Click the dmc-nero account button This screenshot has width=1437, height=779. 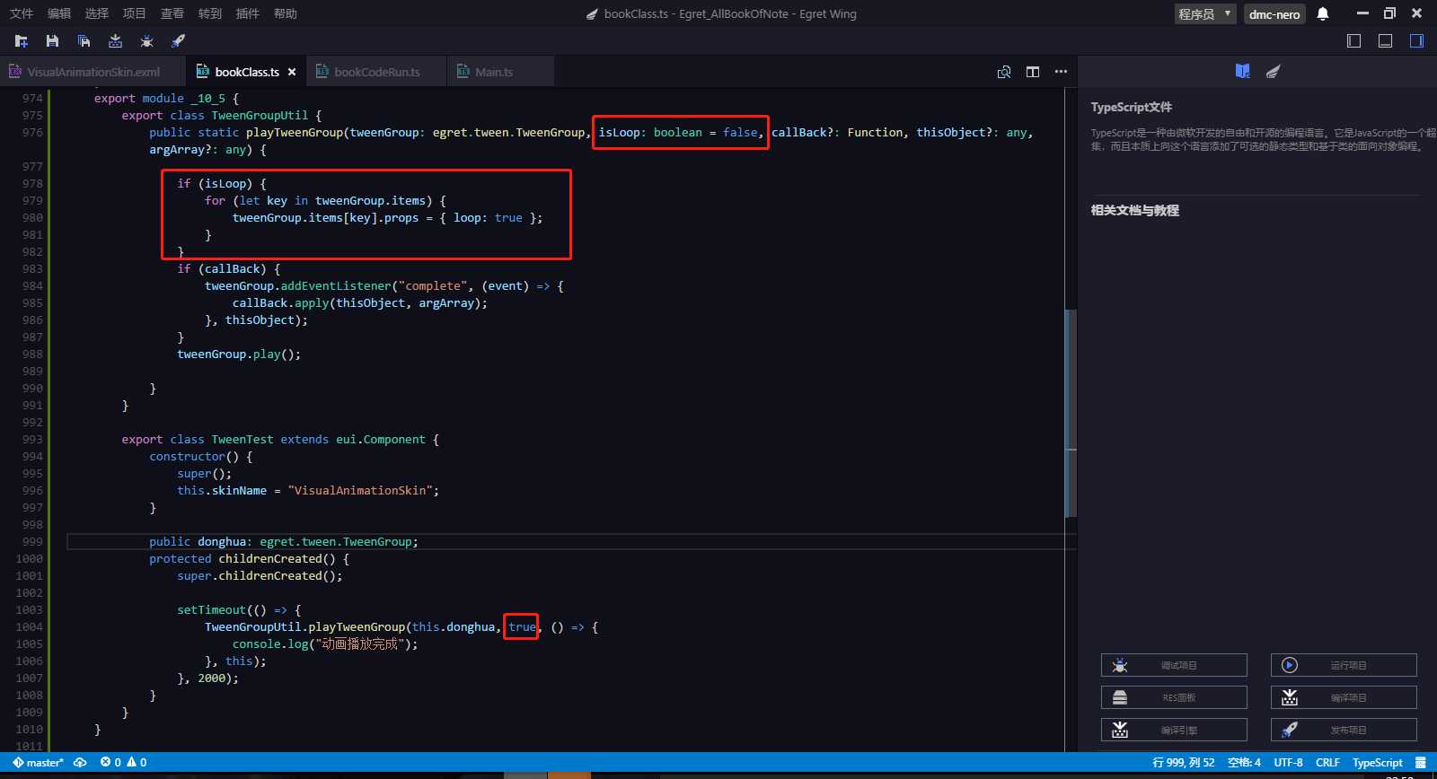pyautogui.click(x=1274, y=13)
